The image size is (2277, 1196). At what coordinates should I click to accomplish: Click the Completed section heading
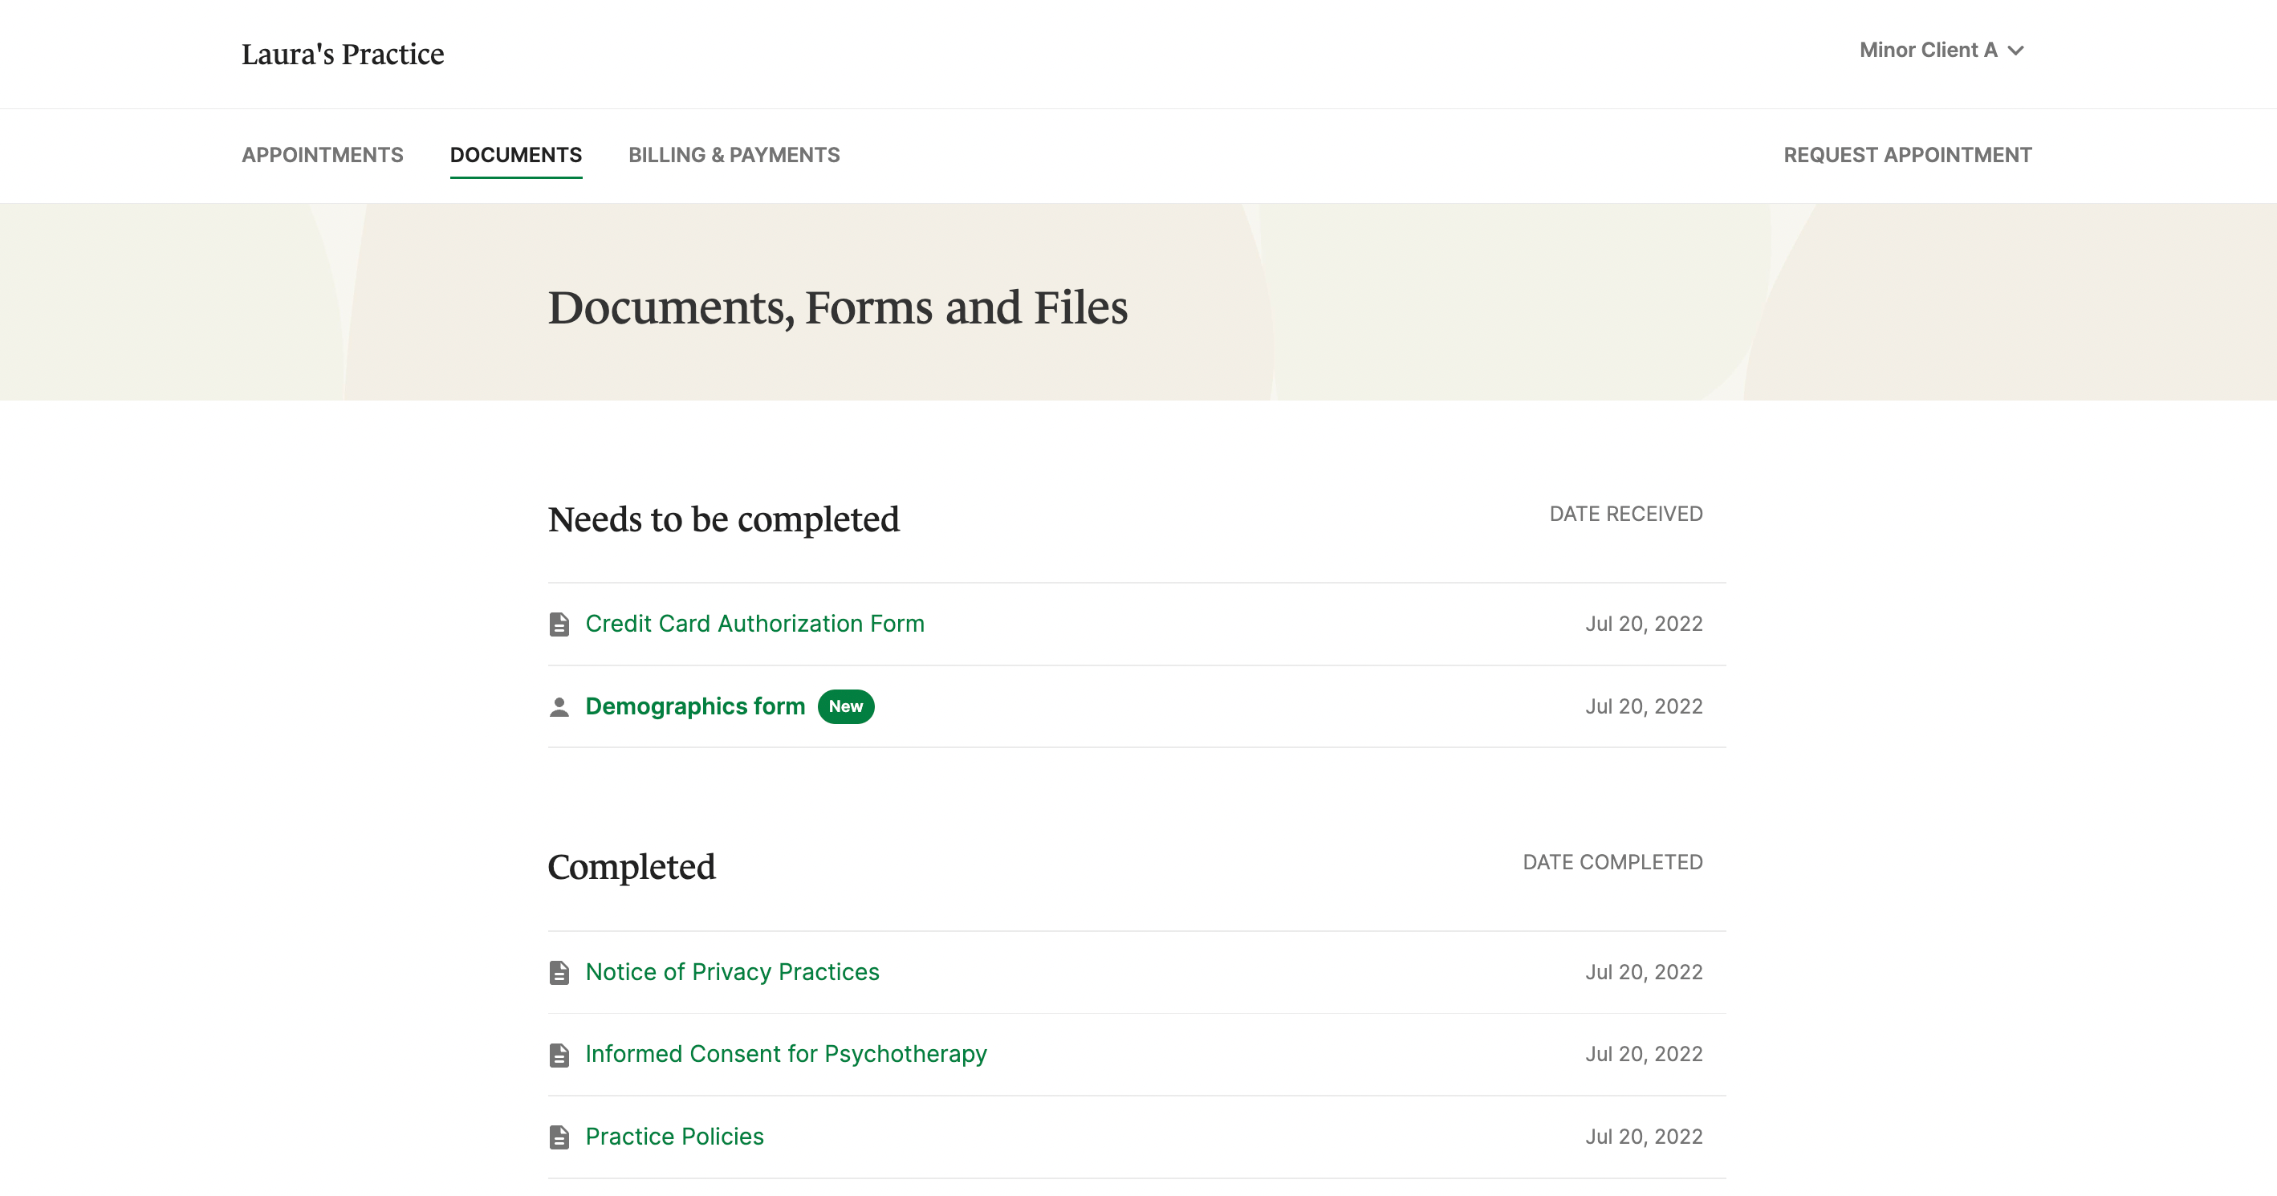point(632,867)
